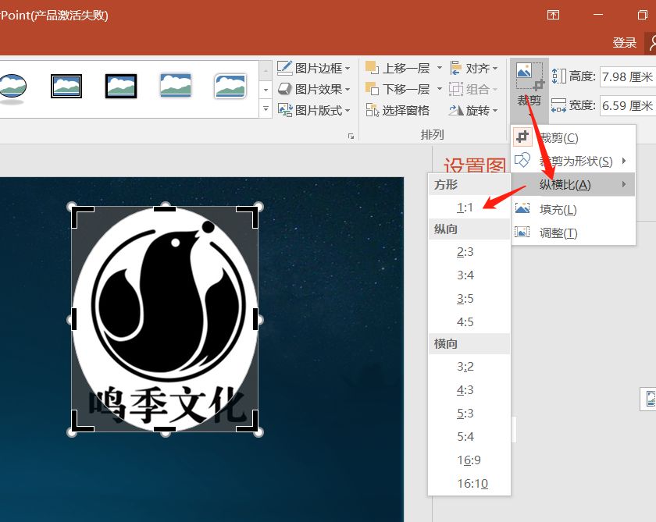Viewport: 656px width, 522px height.
Task: Expand the 上移一层 dropdown arrow
Action: tap(439, 67)
